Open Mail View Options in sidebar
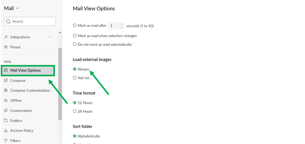 (x=28, y=70)
